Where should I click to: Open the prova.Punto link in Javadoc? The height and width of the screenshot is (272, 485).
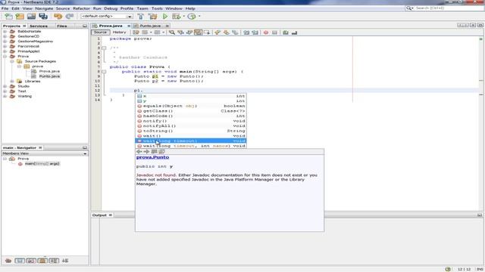tap(152, 157)
